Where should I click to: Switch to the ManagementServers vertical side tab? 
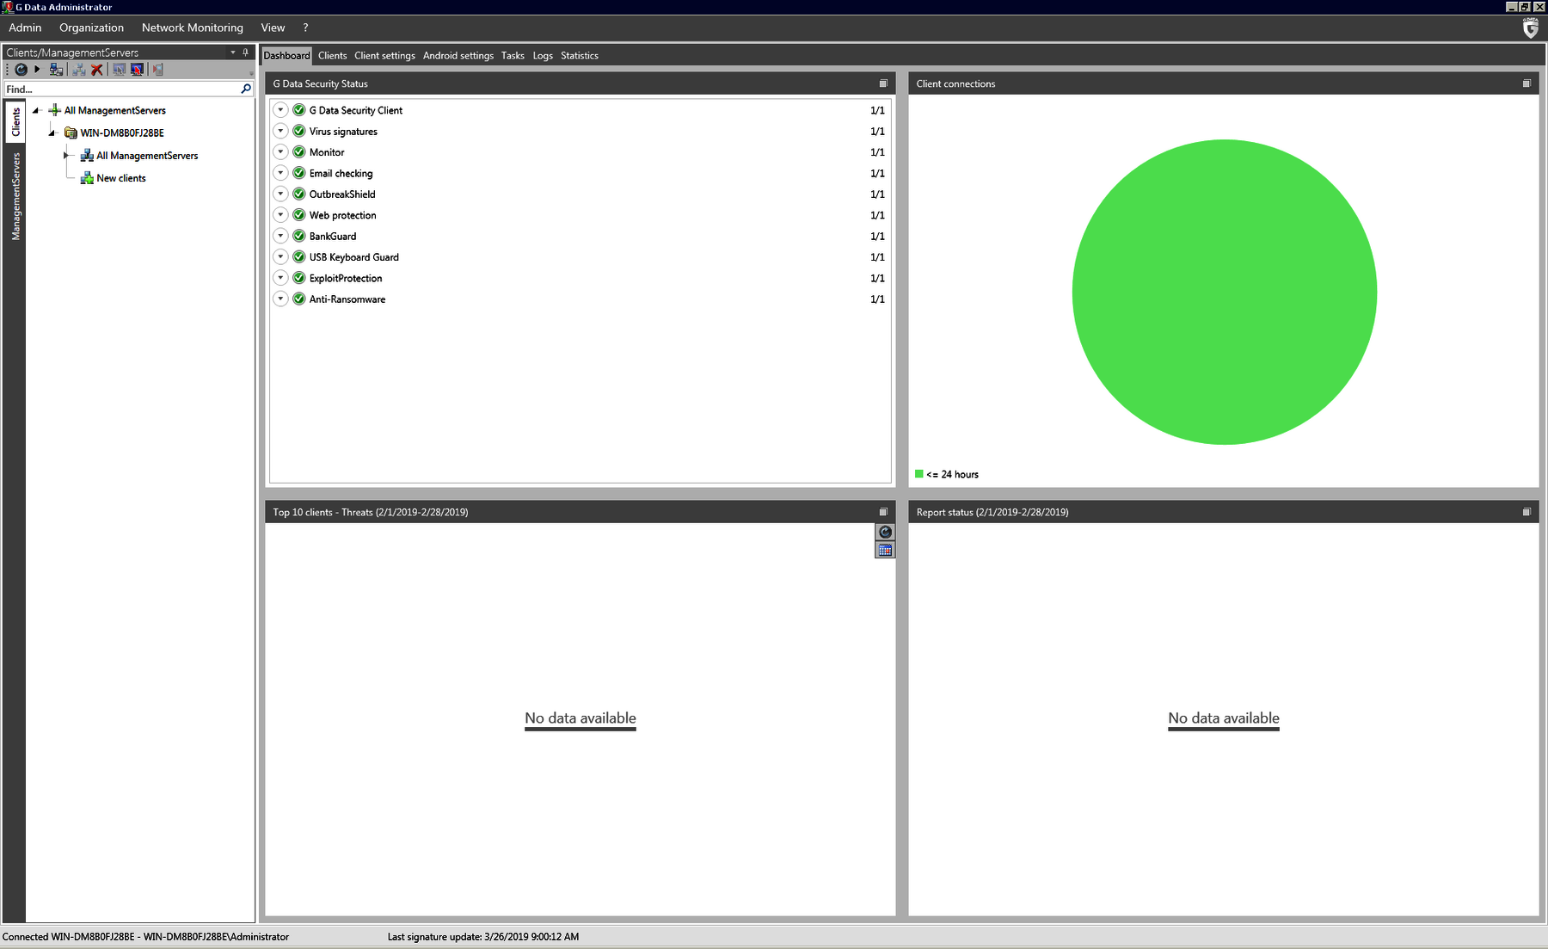[15, 196]
